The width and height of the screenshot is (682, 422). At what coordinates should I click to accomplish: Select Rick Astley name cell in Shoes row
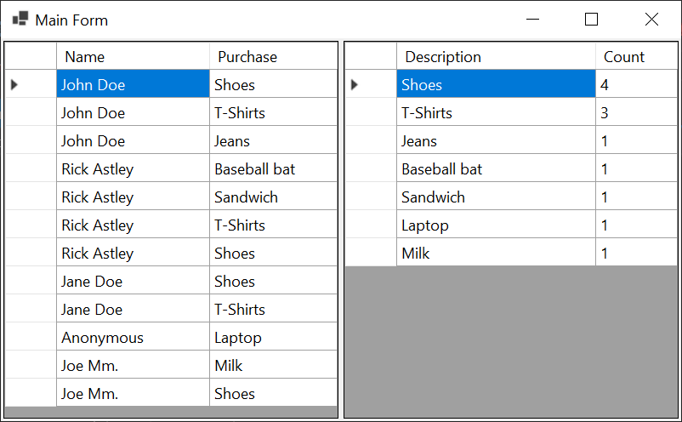(134, 253)
